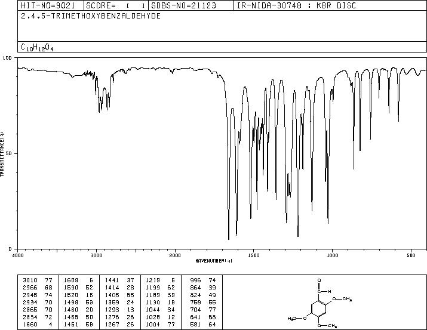Select the 1004 peak entry in table

coord(160,325)
